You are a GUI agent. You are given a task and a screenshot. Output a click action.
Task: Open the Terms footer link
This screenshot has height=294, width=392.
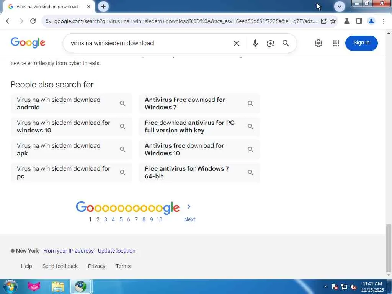point(123,266)
